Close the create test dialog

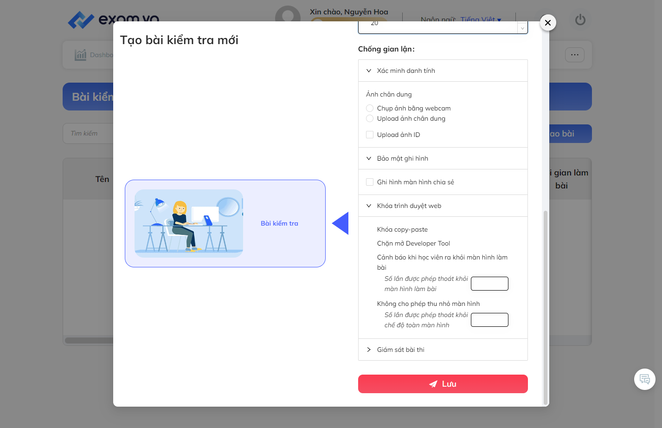click(x=548, y=22)
